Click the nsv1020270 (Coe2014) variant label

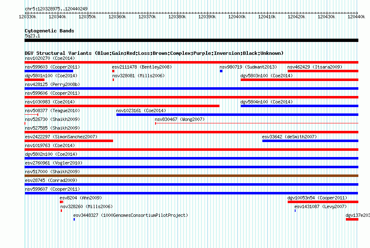(50, 58)
